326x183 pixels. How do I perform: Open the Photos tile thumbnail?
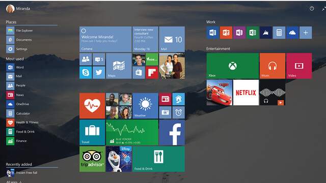pyautogui.click(x=172, y=66)
